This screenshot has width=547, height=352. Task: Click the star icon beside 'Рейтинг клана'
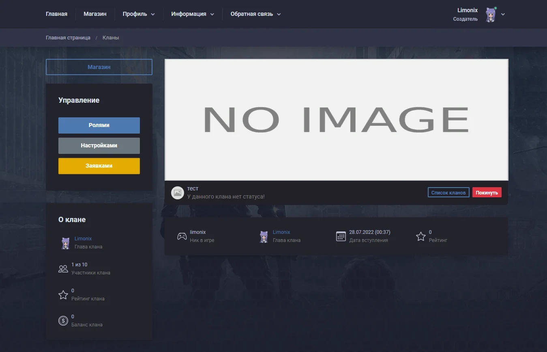pos(63,295)
